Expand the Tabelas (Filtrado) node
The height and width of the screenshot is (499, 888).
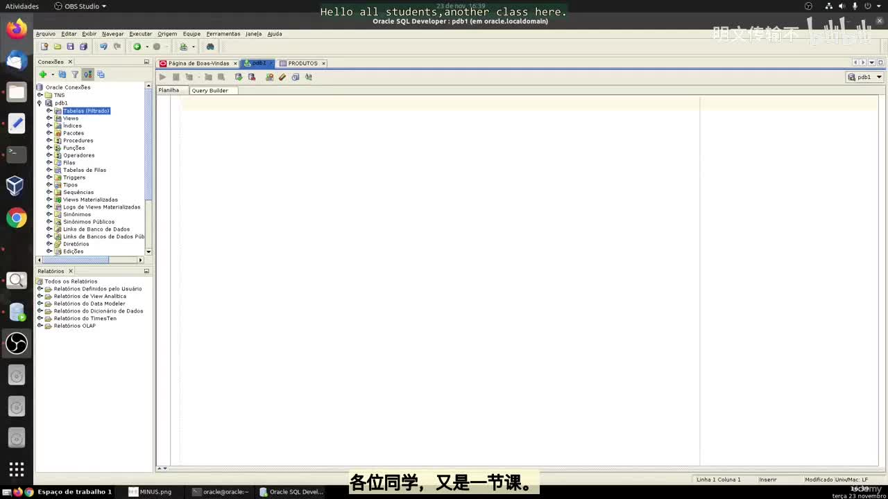click(x=49, y=110)
